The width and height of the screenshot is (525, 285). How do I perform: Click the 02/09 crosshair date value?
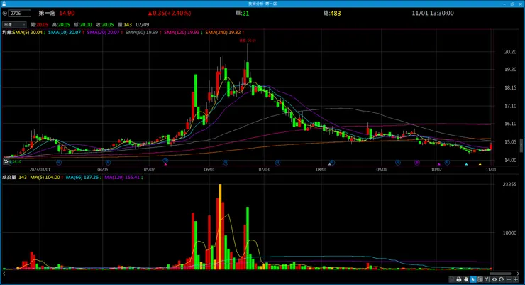click(143, 24)
